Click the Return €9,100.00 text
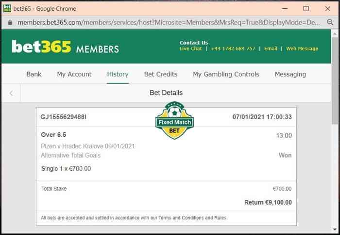The image size is (340, 235). click(268, 202)
